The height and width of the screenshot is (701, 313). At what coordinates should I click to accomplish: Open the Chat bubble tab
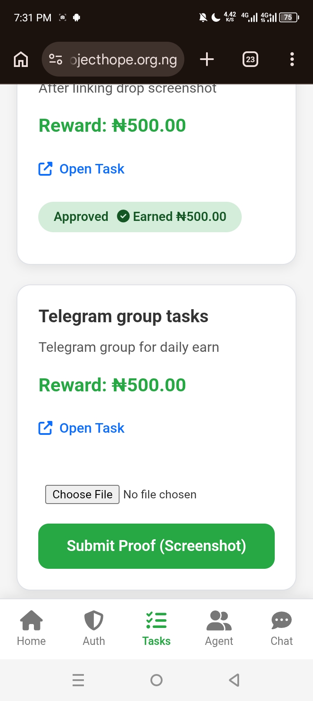(x=282, y=628)
